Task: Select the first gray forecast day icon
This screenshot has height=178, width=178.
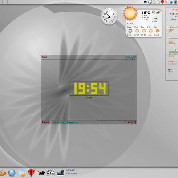Action: (x=130, y=31)
